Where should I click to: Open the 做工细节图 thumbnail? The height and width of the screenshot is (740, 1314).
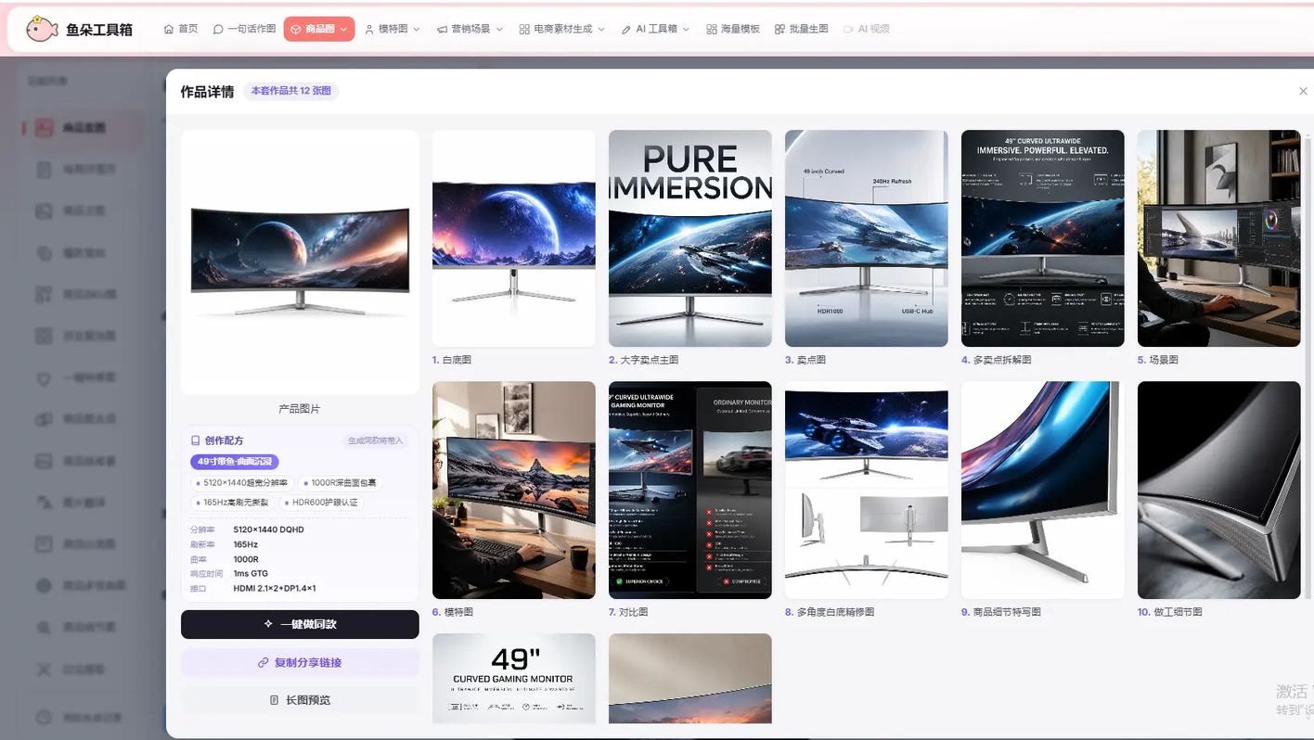tap(1219, 491)
